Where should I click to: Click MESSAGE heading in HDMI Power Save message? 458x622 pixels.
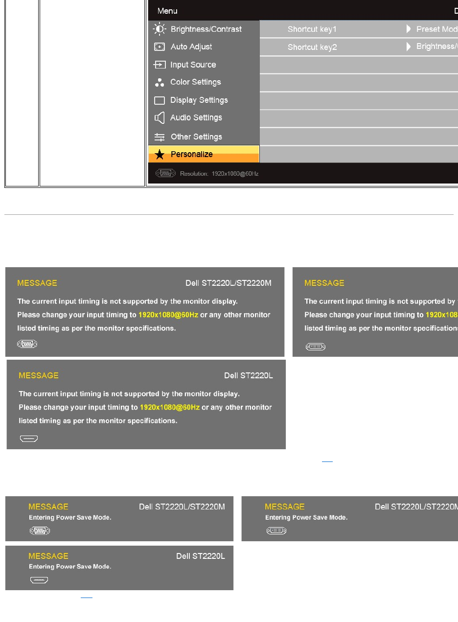48,556
